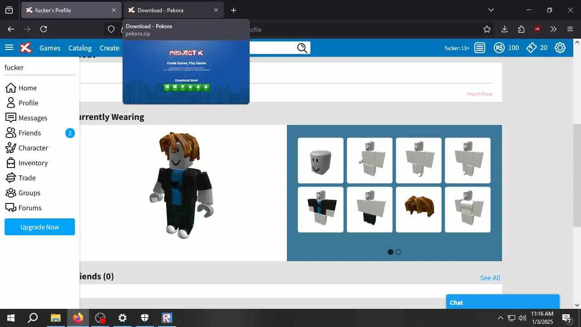The width and height of the screenshot is (581, 327).
Task: Click the See All friends link
Action: pyautogui.click(x=490, y=277)
